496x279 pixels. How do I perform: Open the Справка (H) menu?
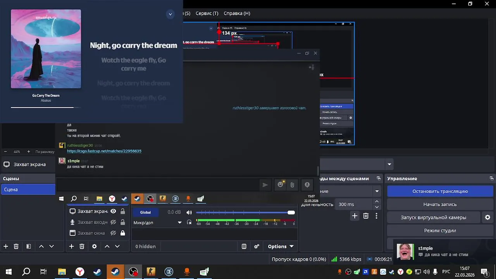237,13
